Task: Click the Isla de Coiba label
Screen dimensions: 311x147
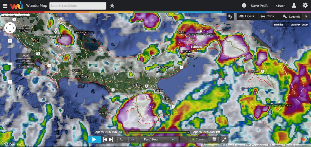Action: [105, 113]
